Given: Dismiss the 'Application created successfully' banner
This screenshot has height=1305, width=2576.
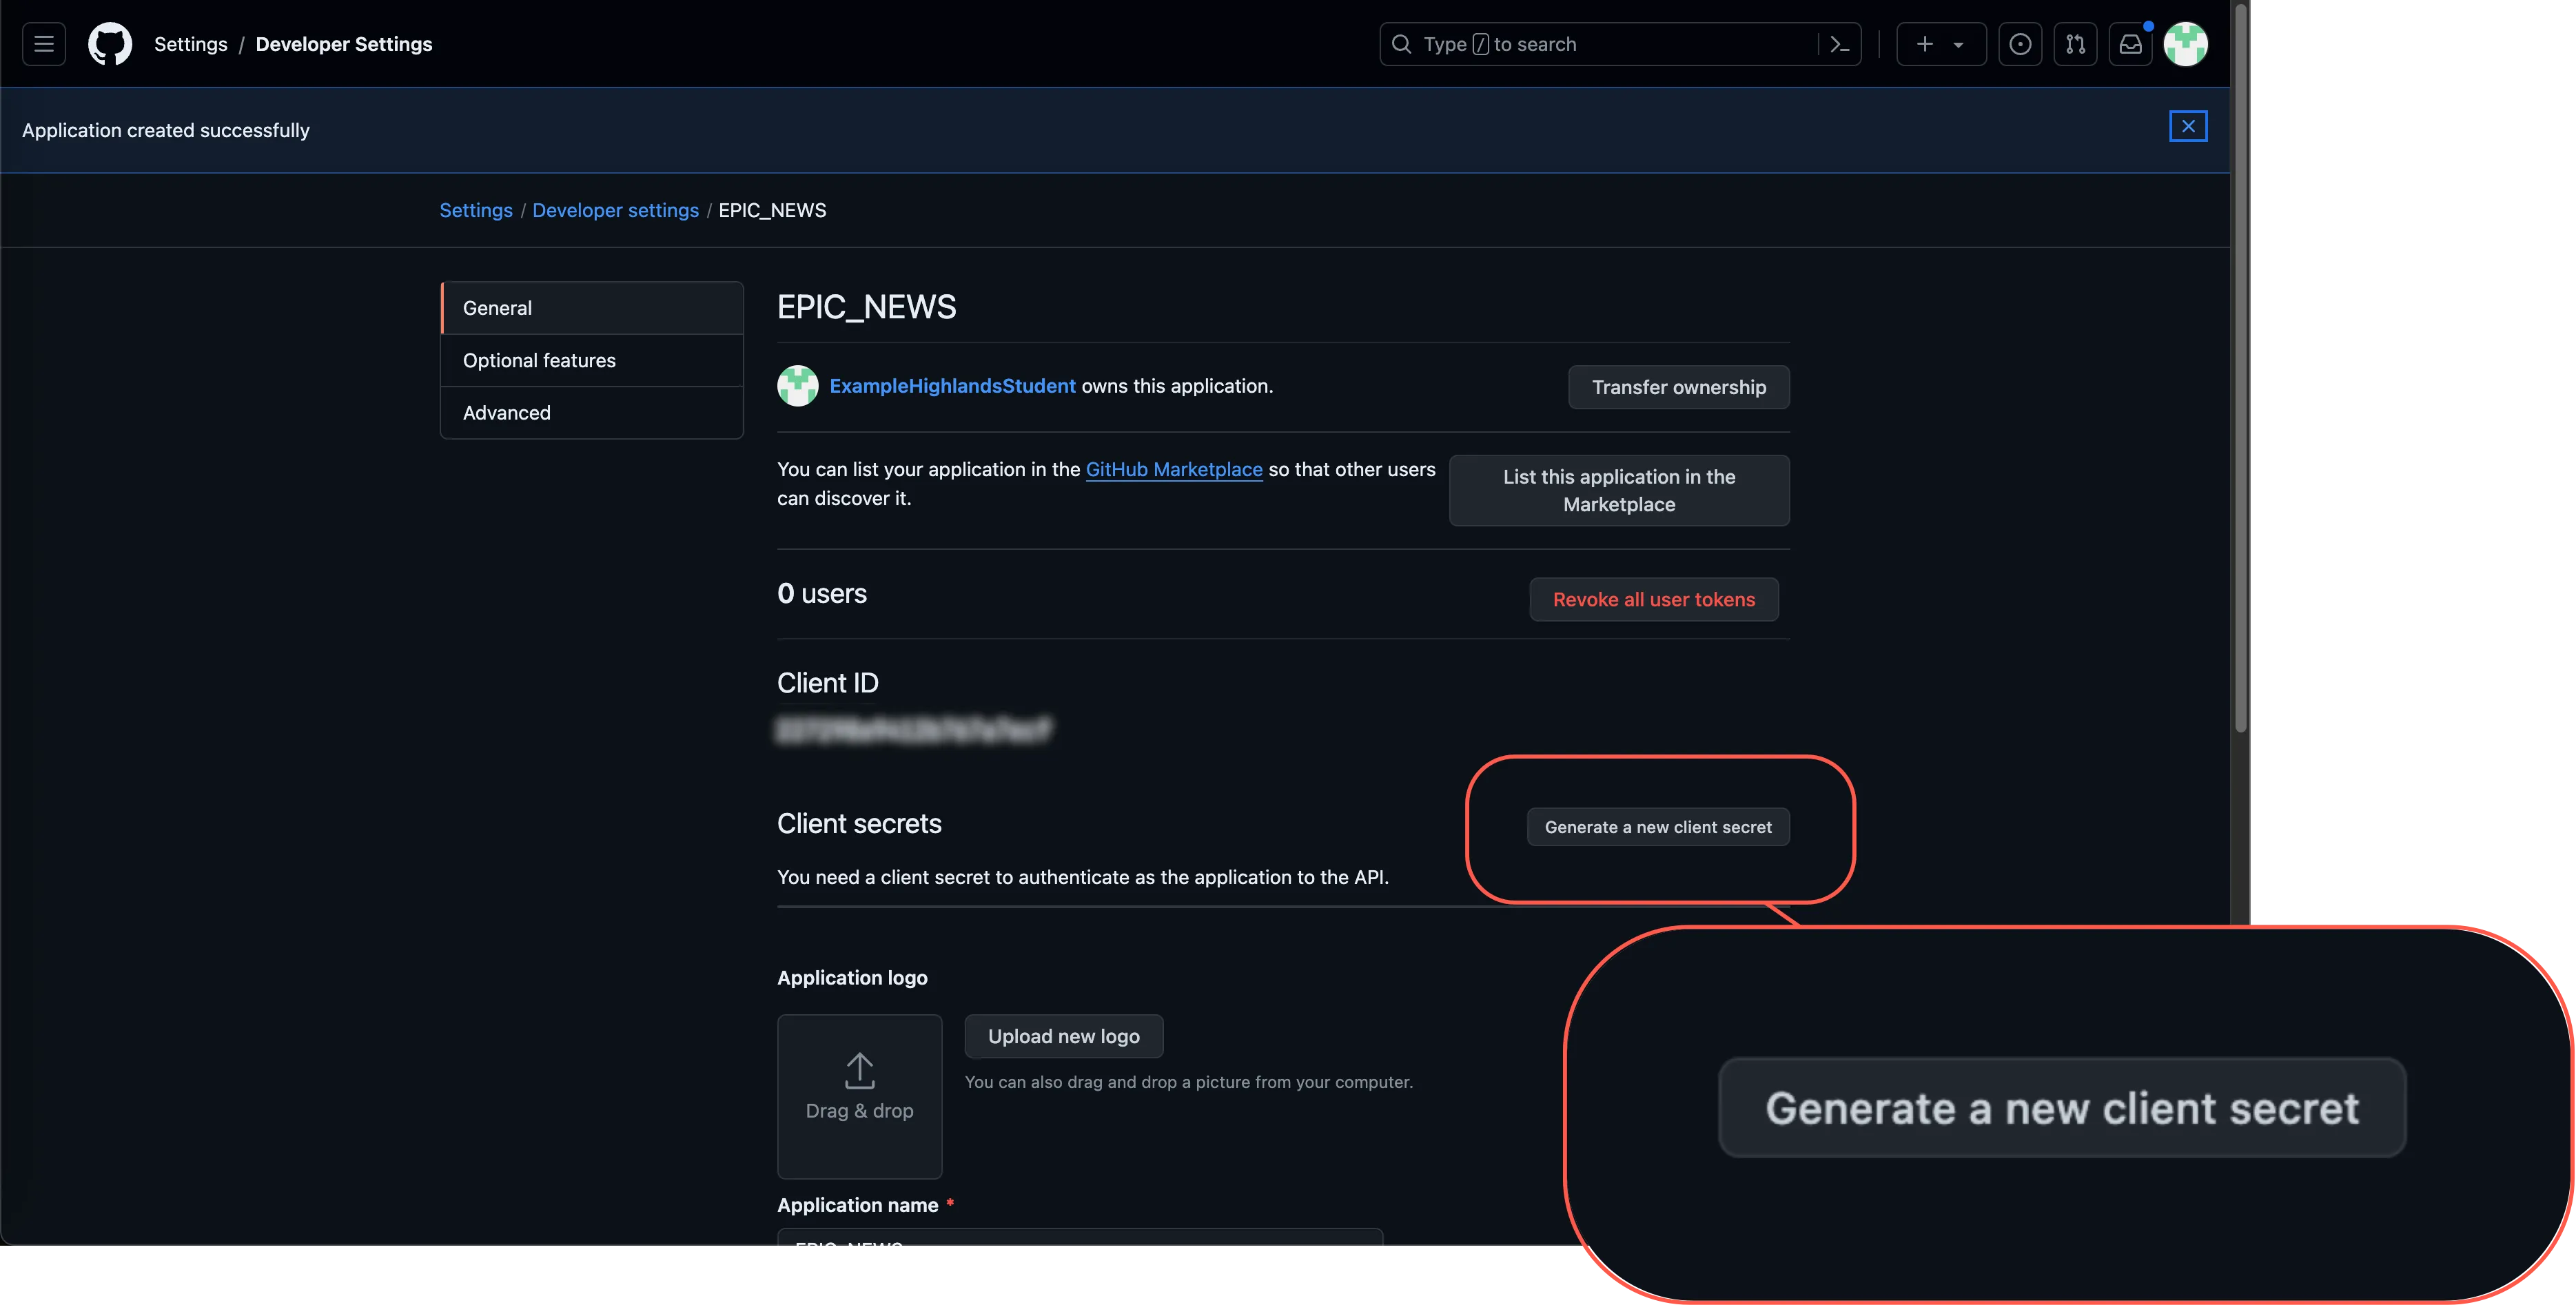Looking at the screenshot, I should [2188, 126].
